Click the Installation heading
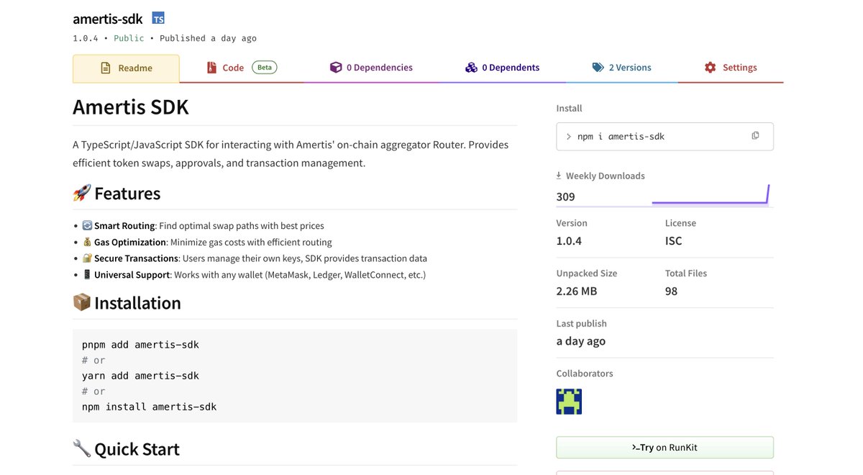 137,303
